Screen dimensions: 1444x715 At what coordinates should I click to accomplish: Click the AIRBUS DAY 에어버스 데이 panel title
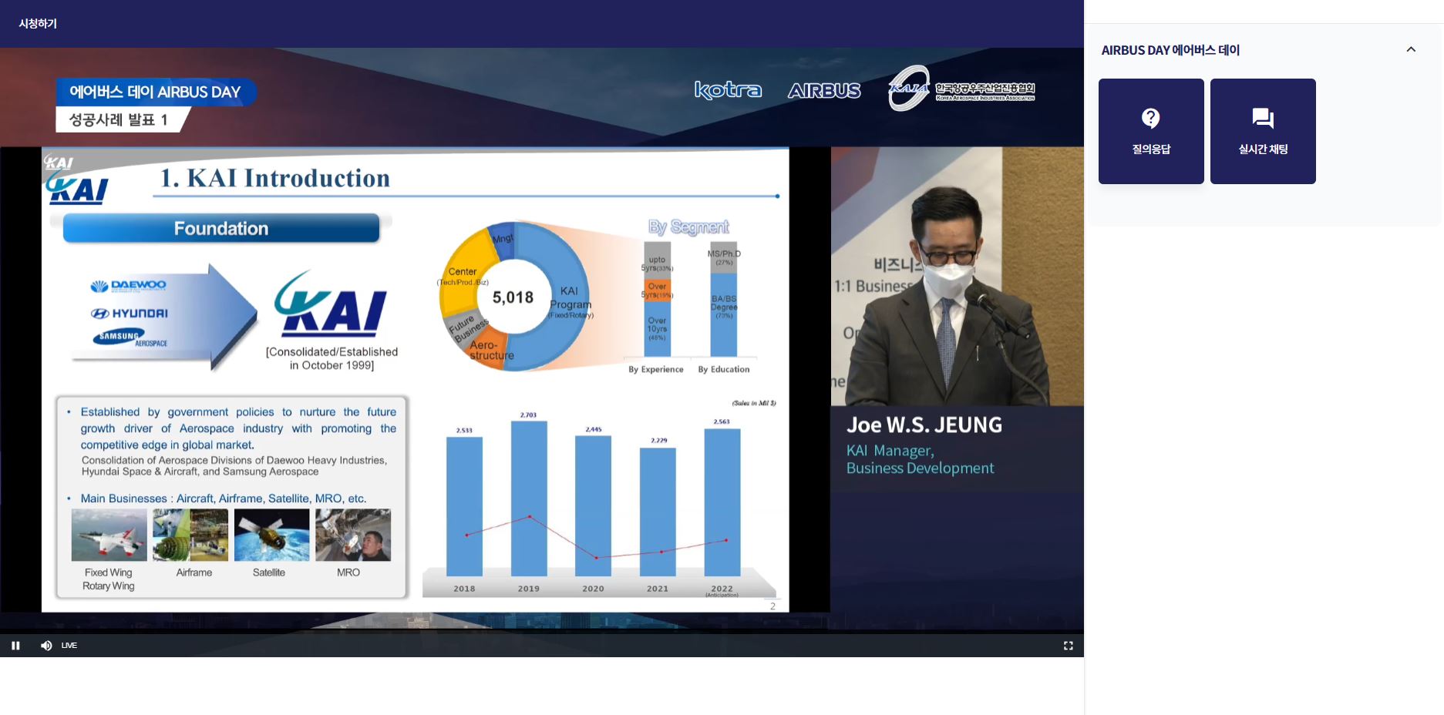pyautogui.click(x=1170, y=50)
